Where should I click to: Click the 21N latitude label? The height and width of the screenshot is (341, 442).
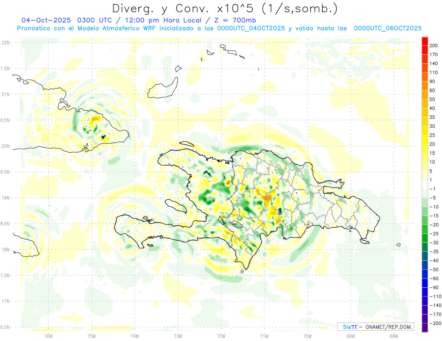click(6, 95)
